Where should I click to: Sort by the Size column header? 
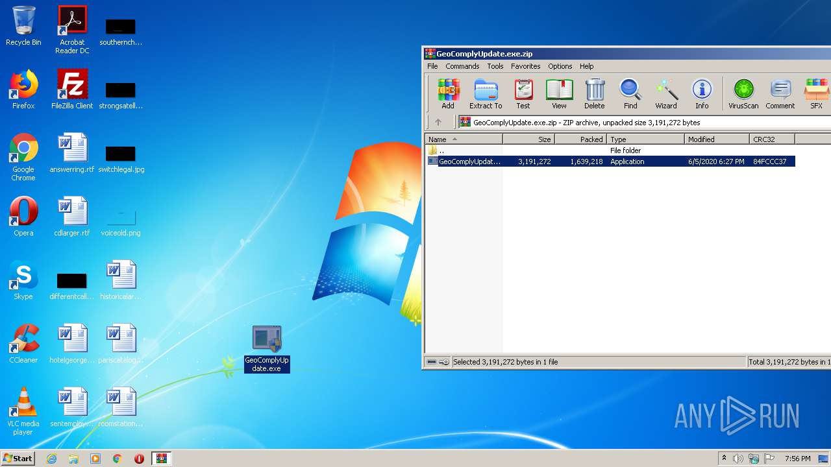528,139
